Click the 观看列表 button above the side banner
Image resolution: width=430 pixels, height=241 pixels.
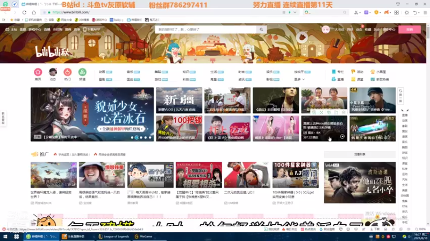click(x=360, y=154)
